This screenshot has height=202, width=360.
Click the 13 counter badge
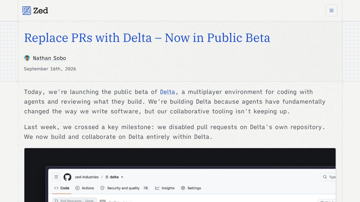pos(145,188)
